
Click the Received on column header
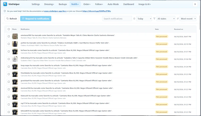click(178, 29)
